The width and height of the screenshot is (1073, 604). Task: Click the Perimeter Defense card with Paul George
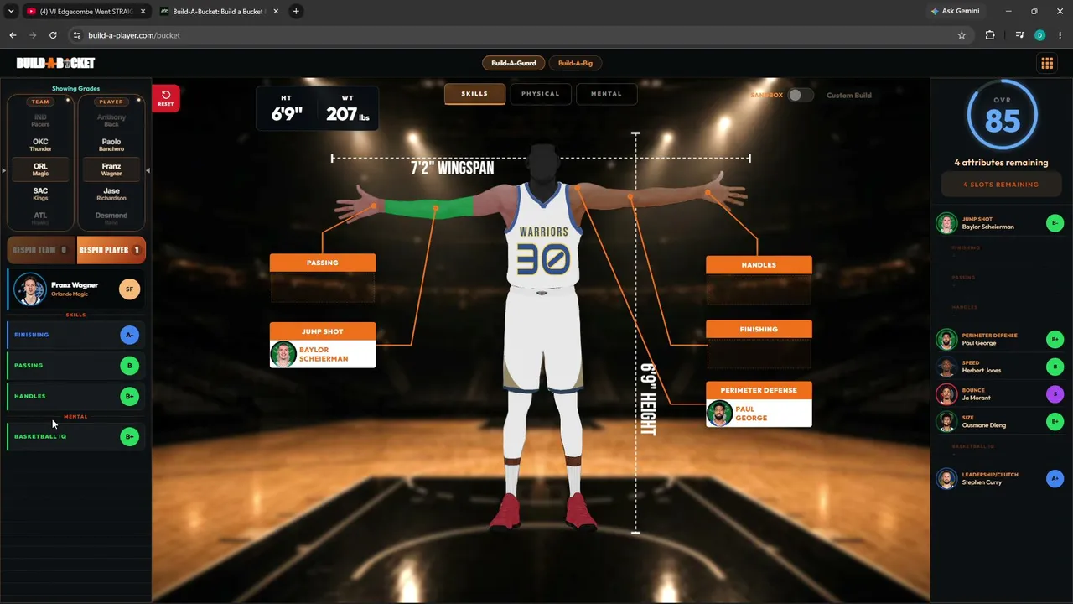(759, 405)
